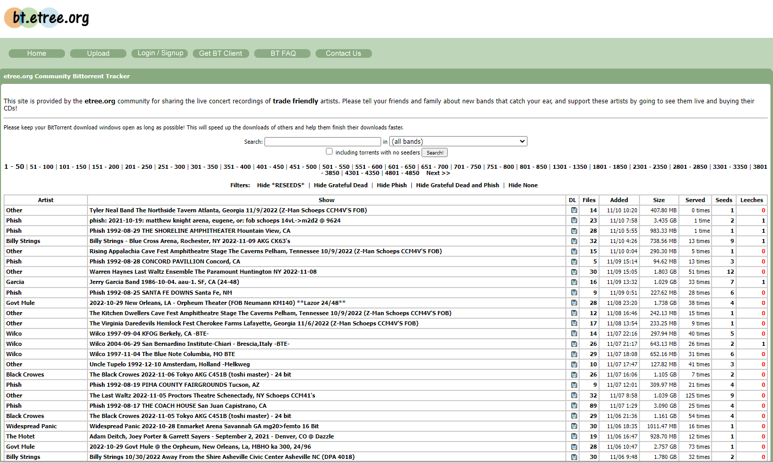
Task: Download torrent for Adam Deitch, Joey Porter Denver
Action: (574, 436)
